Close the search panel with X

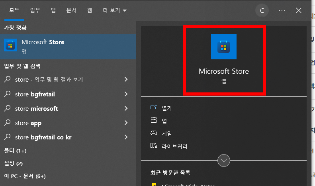point(299,10)
